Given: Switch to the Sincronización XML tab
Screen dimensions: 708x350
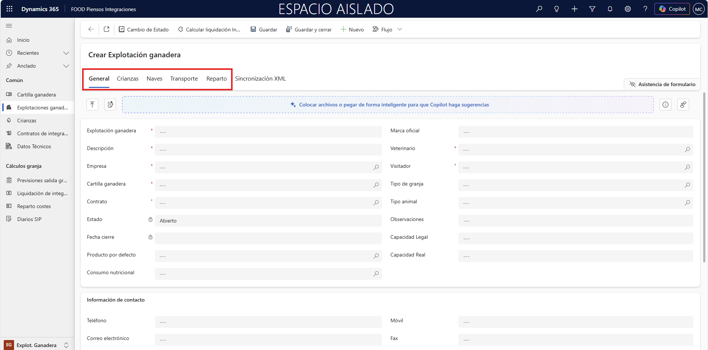Looking at the screenshot, I should (x=260, y=79).
